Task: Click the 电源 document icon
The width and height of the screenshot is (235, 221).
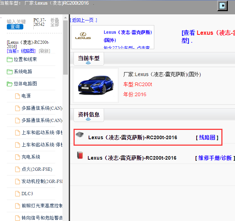Action: pos(18,96)
